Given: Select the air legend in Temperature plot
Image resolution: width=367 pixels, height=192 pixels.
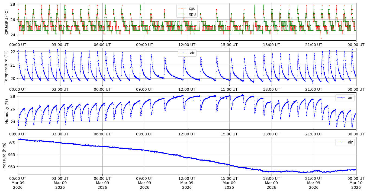Looking at the screenshot, I should tap(192, 53).
